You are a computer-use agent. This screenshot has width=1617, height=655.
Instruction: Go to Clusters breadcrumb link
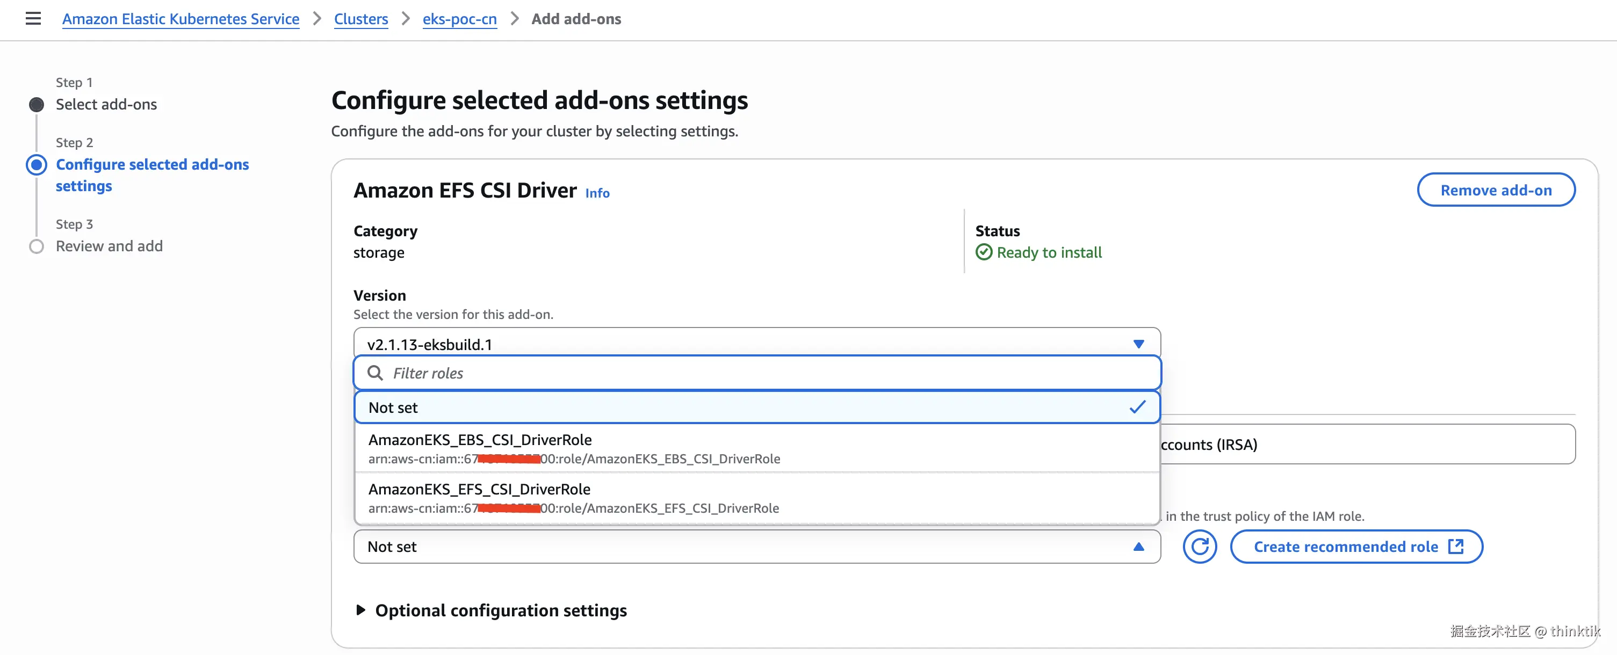[361, 19]
